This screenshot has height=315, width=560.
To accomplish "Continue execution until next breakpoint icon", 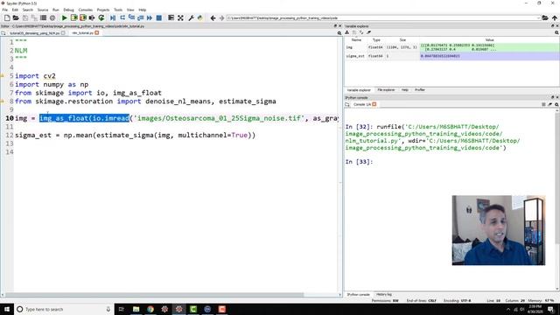I will (150, 17).
